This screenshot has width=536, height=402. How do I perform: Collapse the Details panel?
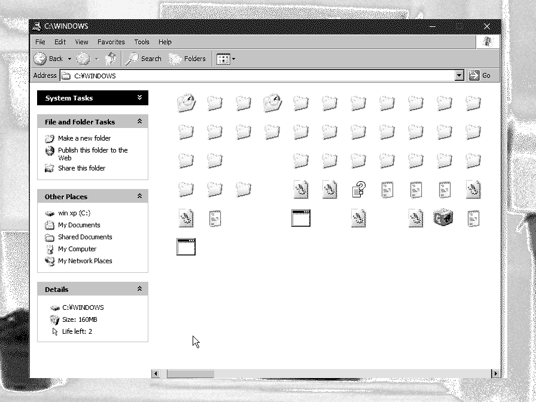[139, 289]
